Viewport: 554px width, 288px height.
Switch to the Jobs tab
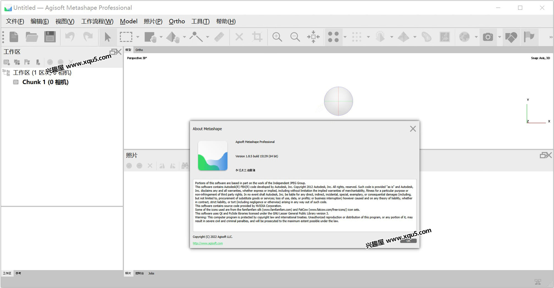pos(151,273)
